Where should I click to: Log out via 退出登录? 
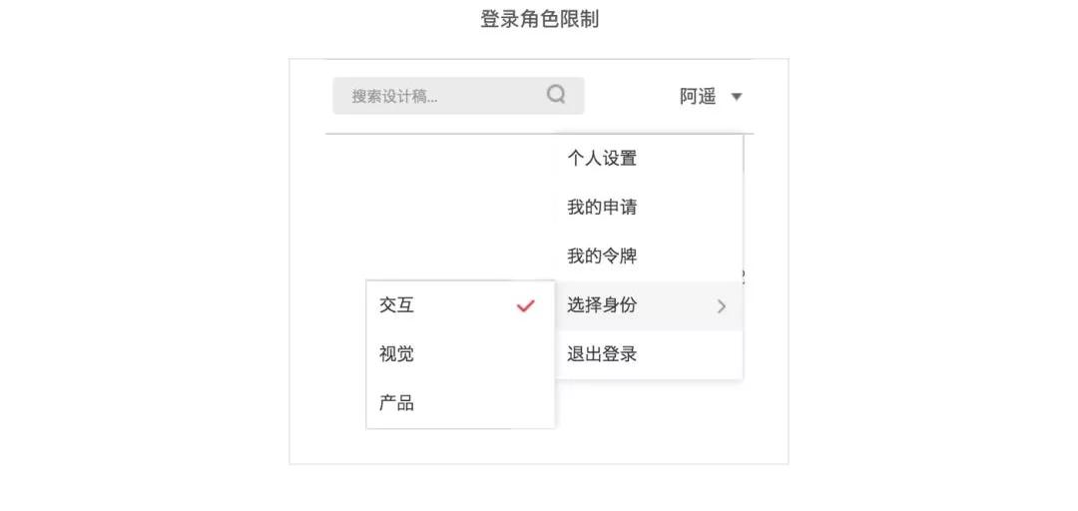[649, 355]
